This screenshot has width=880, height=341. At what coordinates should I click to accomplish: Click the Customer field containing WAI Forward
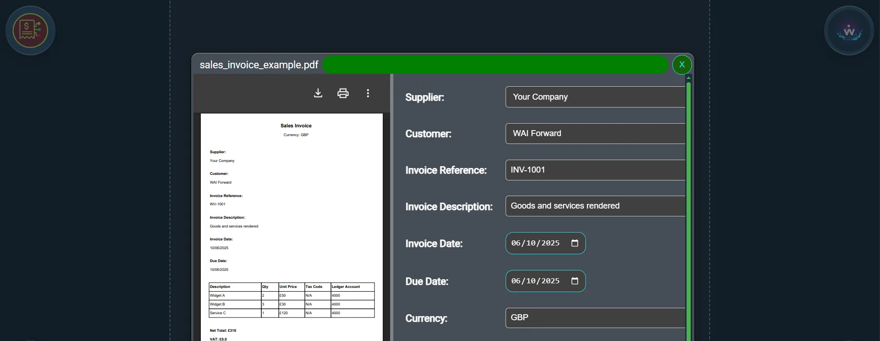point(595,133)
